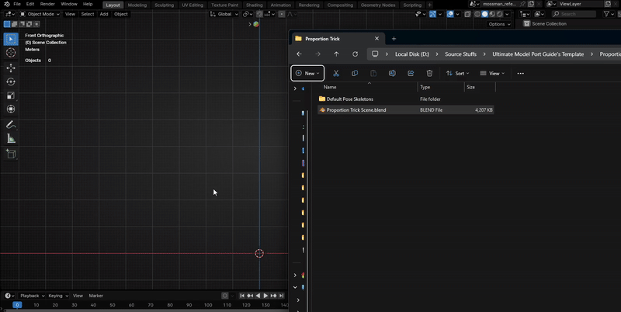621x312 pixels.
Task: Open the Object Mode dropdown
Action: 40,14
